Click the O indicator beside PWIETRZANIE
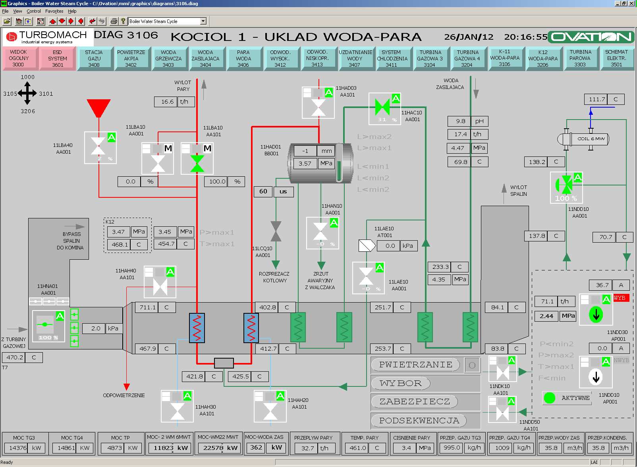 (x=472, y=365)
